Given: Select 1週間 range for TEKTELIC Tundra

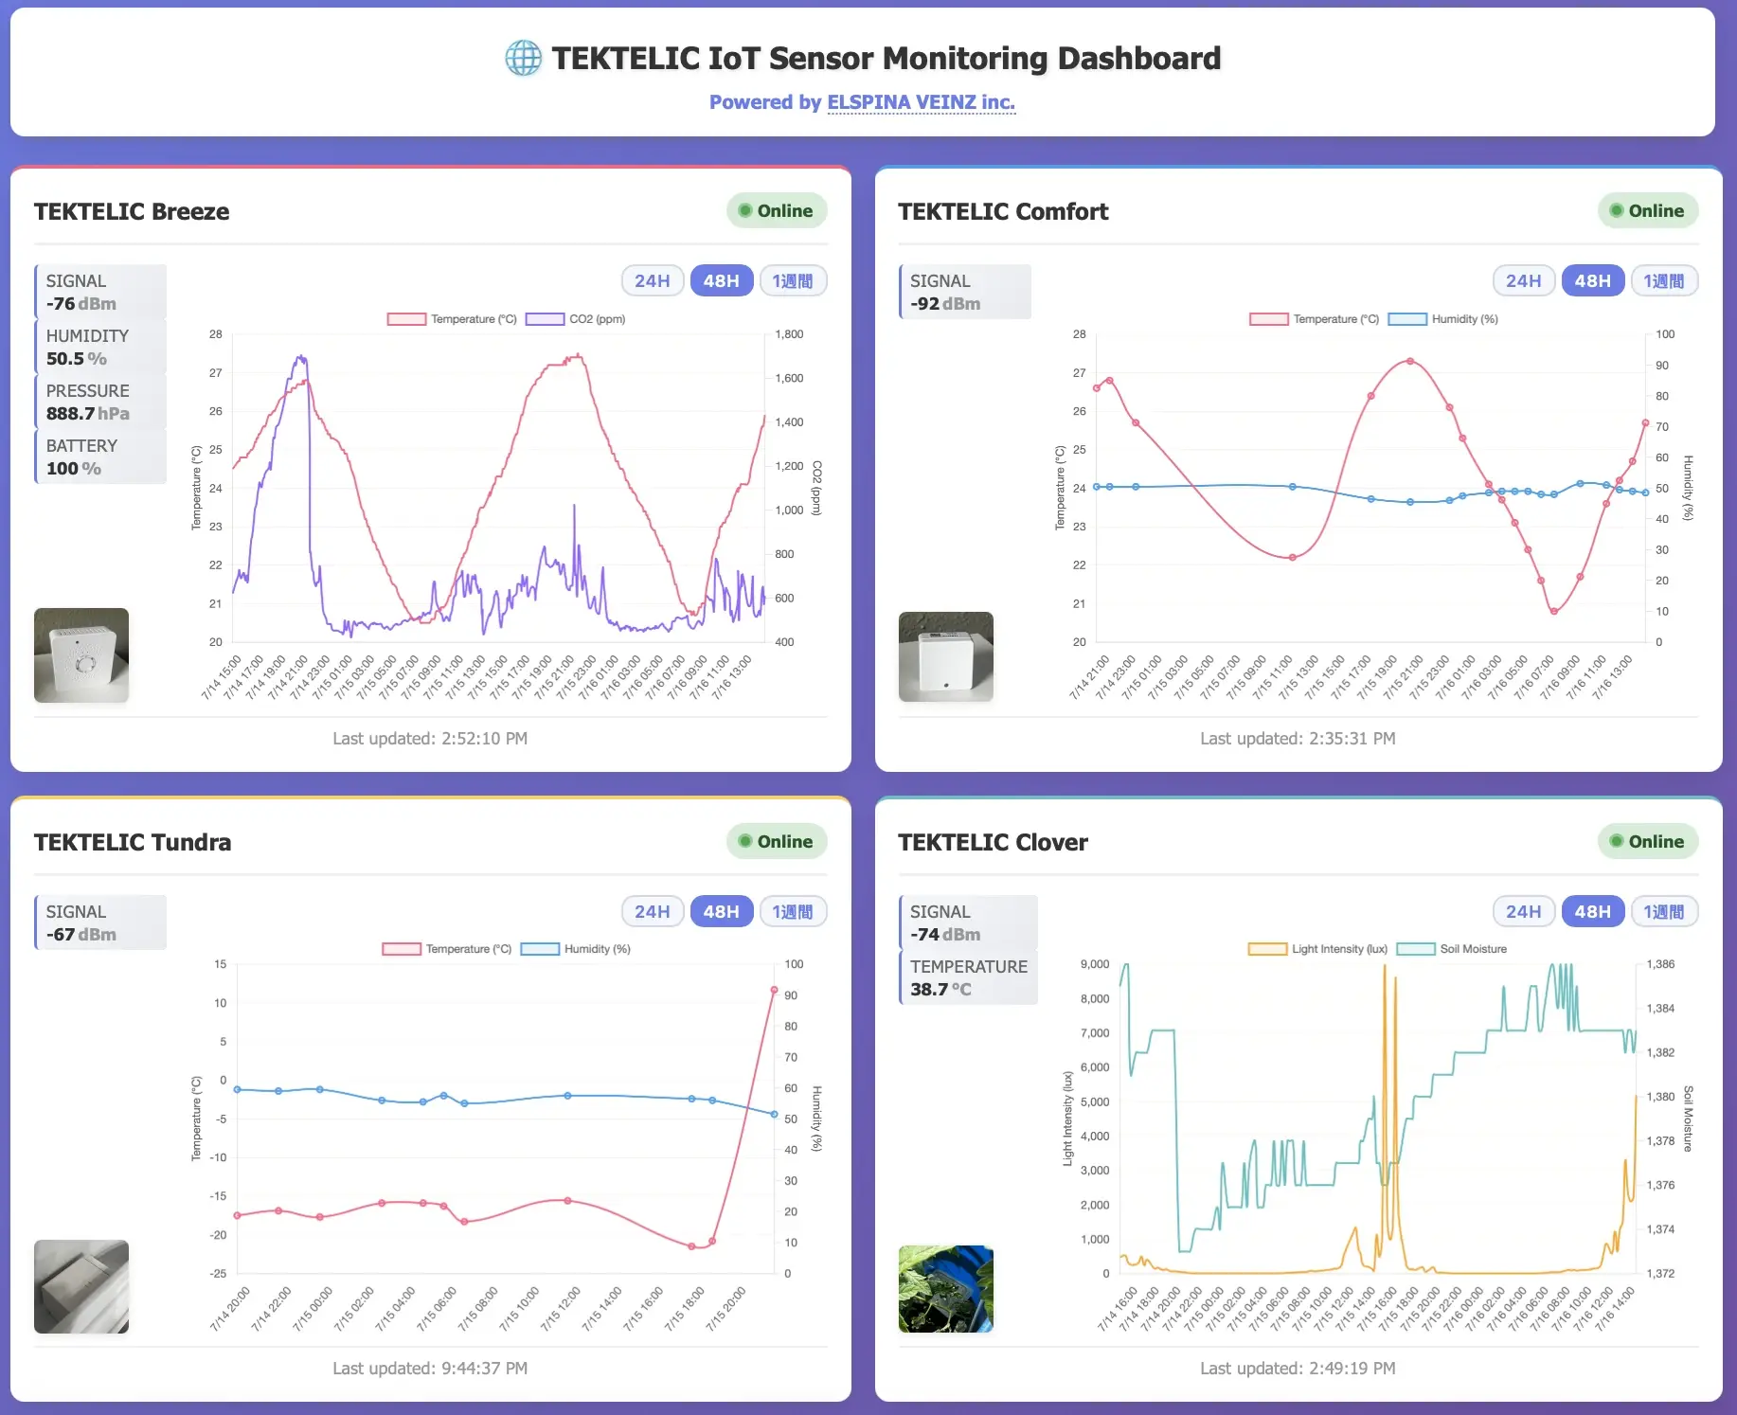Looking at the screenshot, I should click(x=793, y=911).
